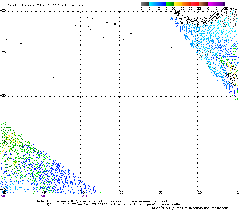Click the '-25' latitude label
Screen dimensions: 239x210
(x=3, y=52)
